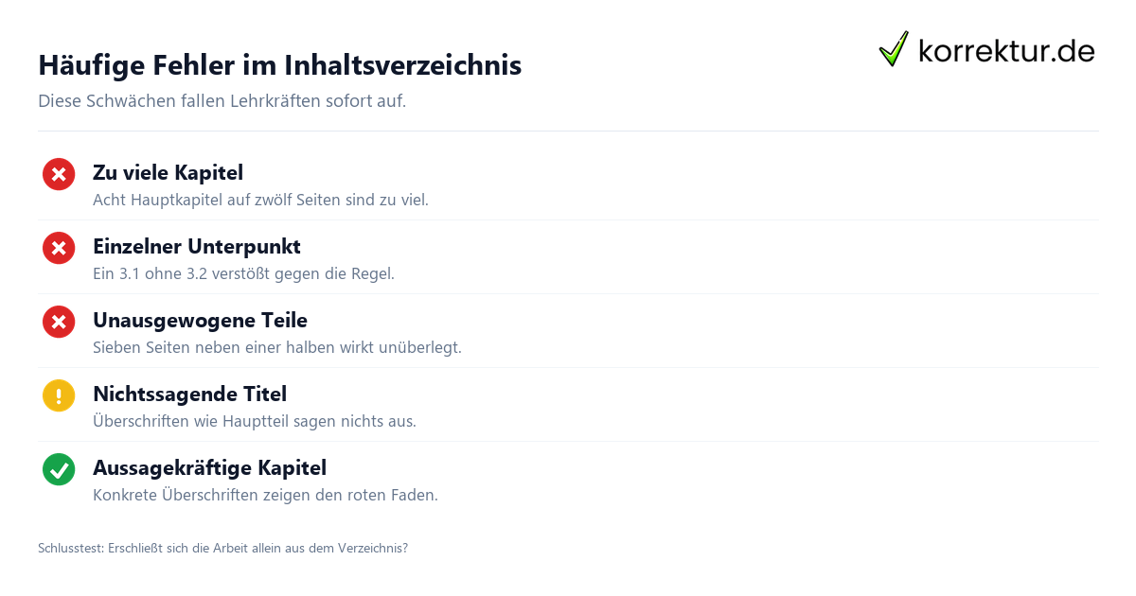
Task: Click the green checkmark in korrektur.de logo
Action: (x=894, y=49)
